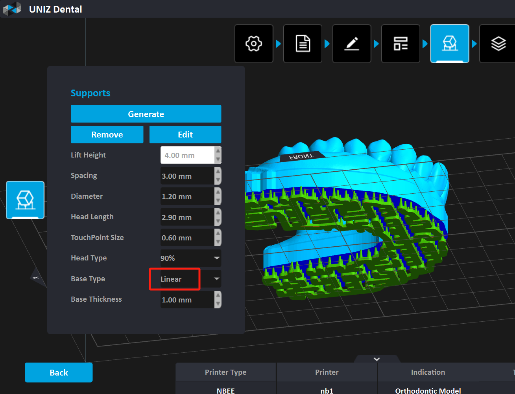Decrease Spacing with down arrow
The height and width of the screenshot is (394, 515).
[218, 180]
